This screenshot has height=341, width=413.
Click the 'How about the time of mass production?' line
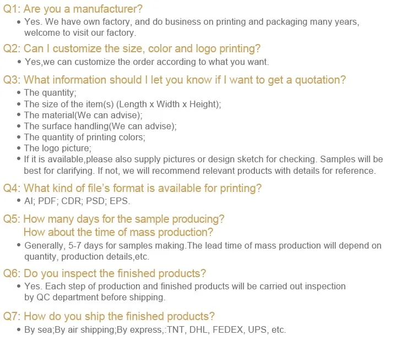(x=118, y=232)
